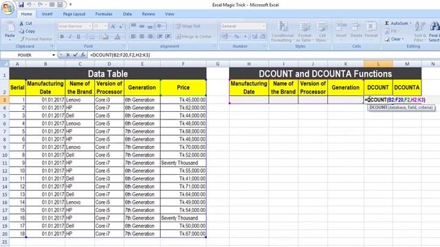Switch to the Data tab
440x247 pixels.
point(127,14)
